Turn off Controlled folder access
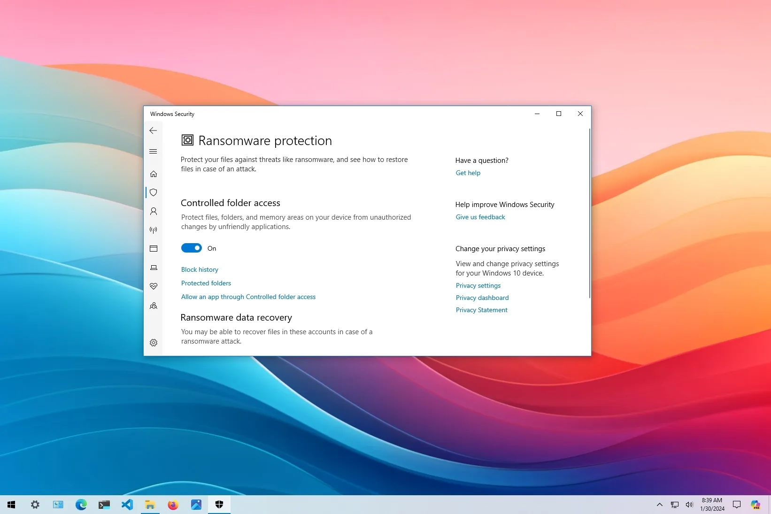The height and width of the screenshot is (514, 771). point(192,248)
